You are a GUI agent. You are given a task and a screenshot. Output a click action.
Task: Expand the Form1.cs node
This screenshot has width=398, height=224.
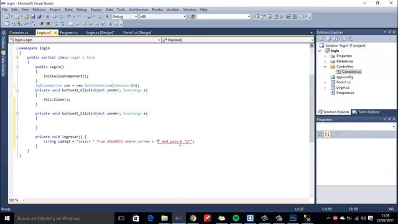click(x=325, y=82)
